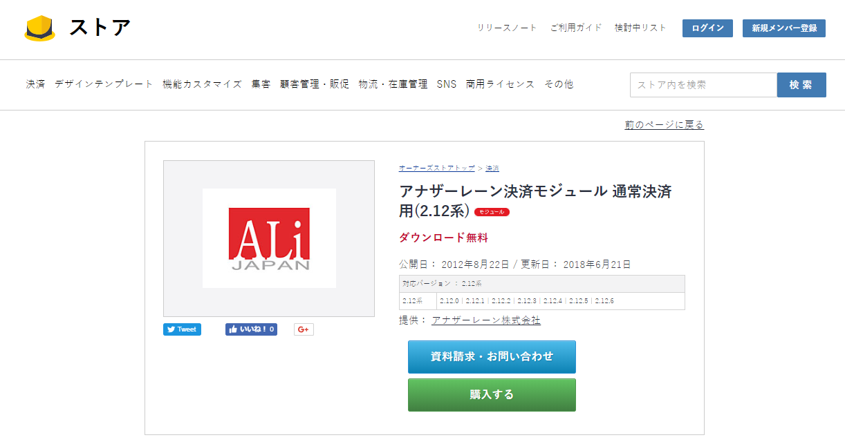
Task: Click version 2.12.3 in the table
Action: click(527, 301)
